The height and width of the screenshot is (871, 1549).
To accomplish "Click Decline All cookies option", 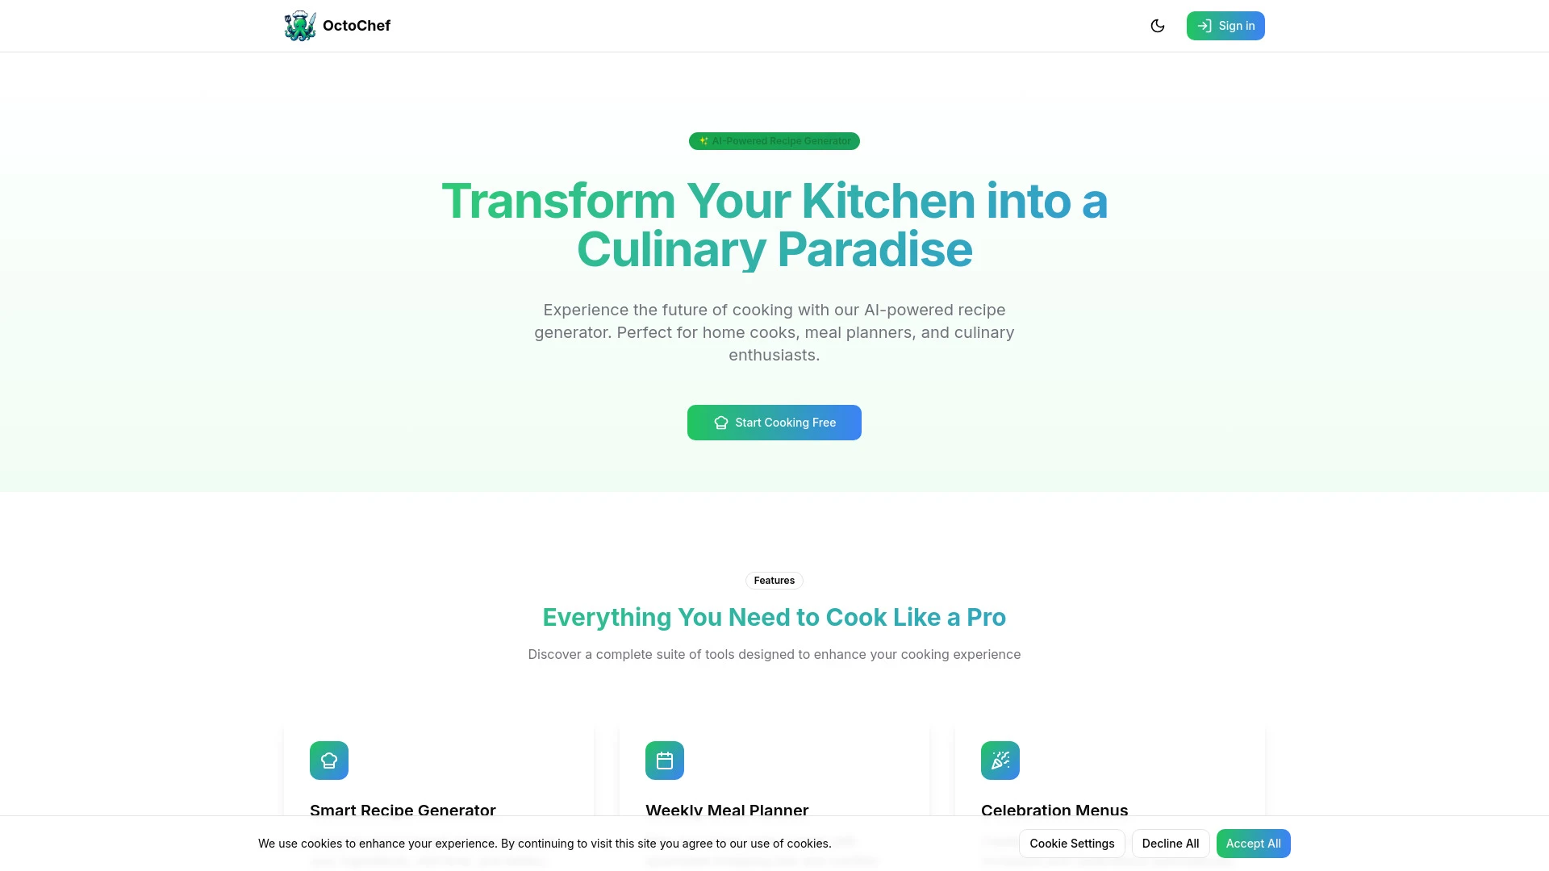I will coord(1169,844).
